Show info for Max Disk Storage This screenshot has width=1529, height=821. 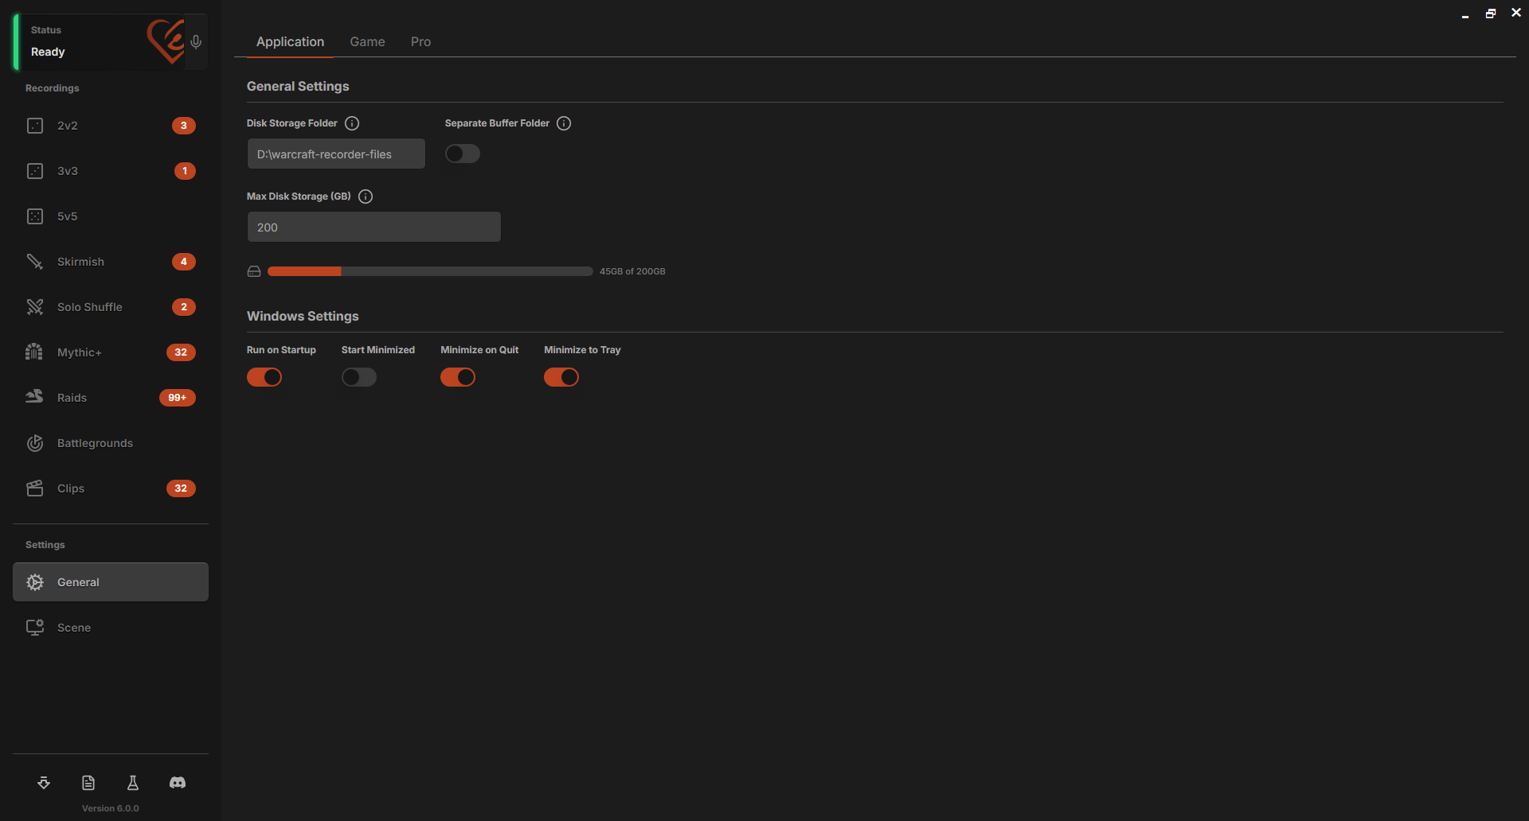366,196
